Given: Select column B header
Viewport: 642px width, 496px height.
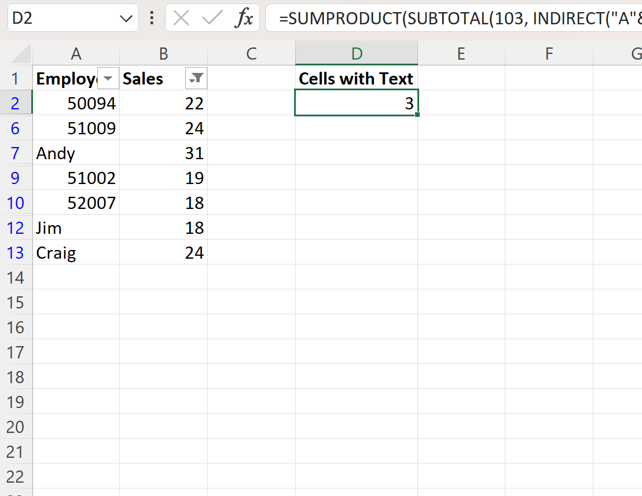Looking at the screenshot, I should coord(163,53).
